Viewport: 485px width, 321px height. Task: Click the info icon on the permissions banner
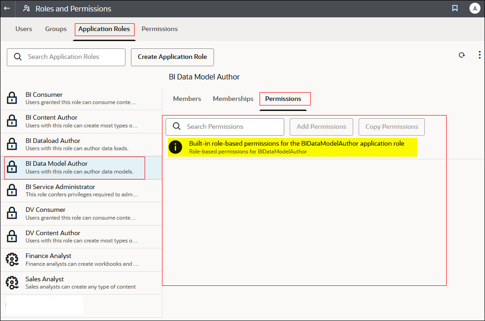click(175, 147)
